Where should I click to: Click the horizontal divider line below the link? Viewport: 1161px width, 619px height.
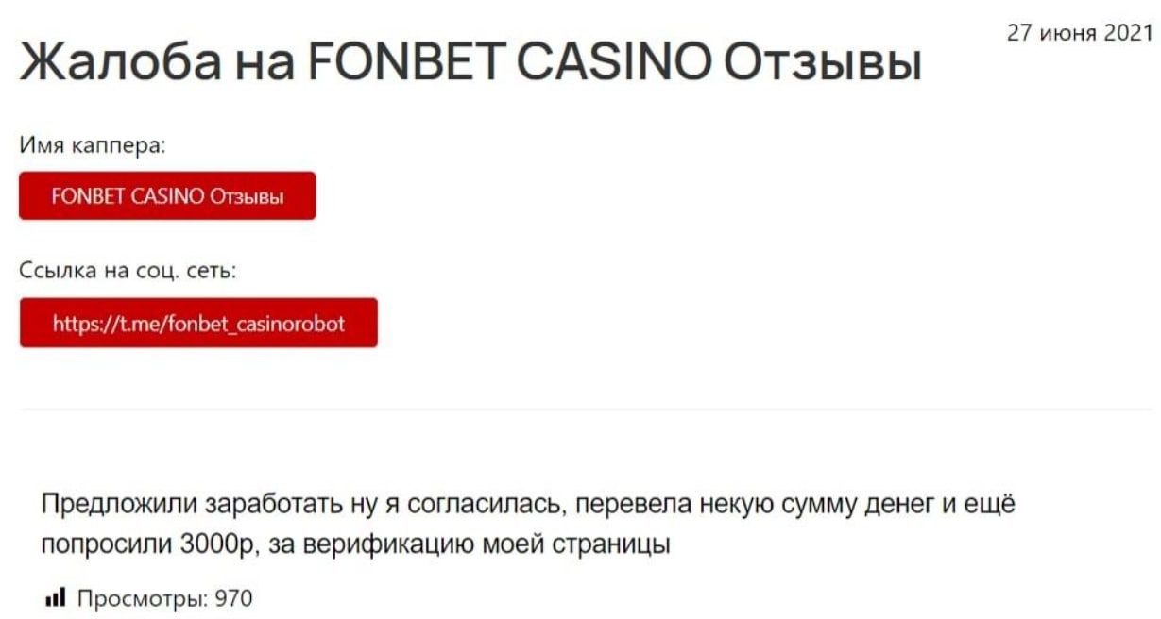click(586, 410)
